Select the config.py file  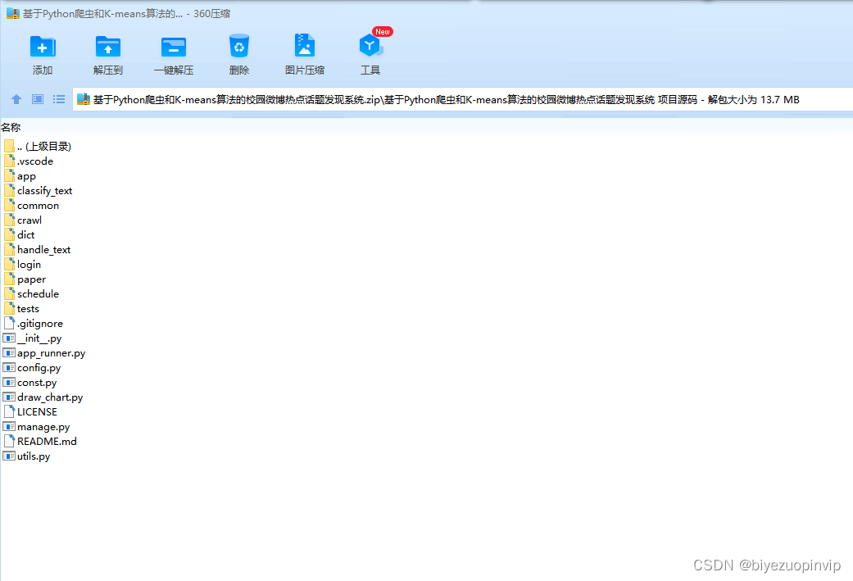[x=37, y=367]
